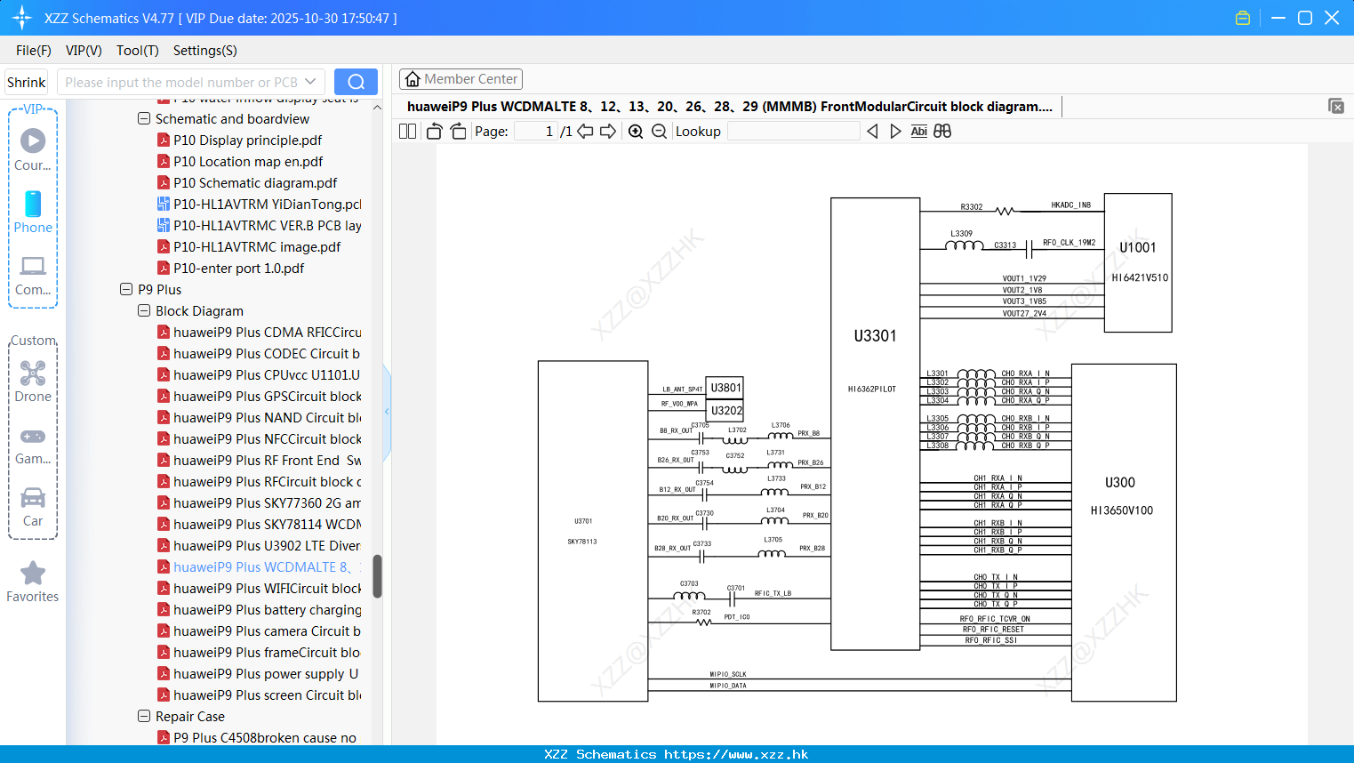Zoom out of the schematic

659,132
